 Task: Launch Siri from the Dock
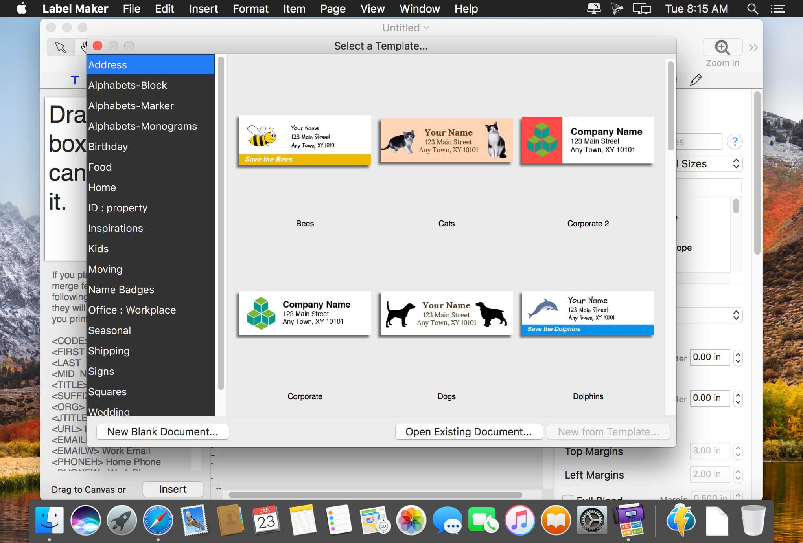[x=85, y=520]
